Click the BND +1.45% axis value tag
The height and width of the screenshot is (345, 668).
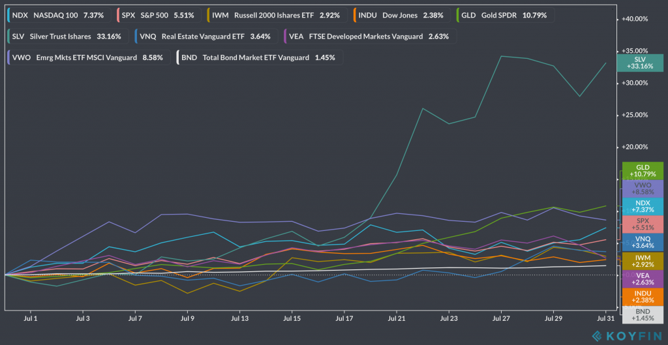(x=643, y=315)
